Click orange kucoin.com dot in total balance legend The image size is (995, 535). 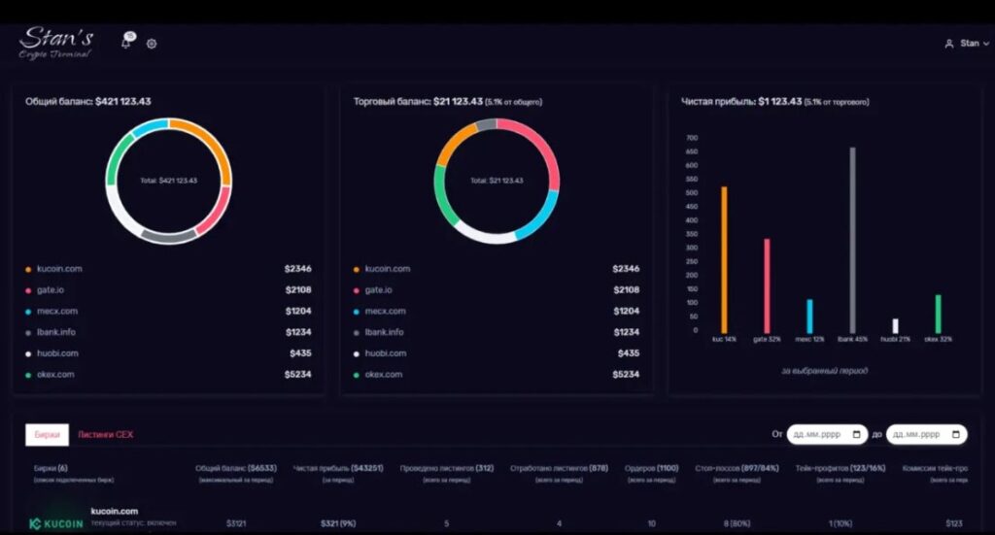point(28,269)
